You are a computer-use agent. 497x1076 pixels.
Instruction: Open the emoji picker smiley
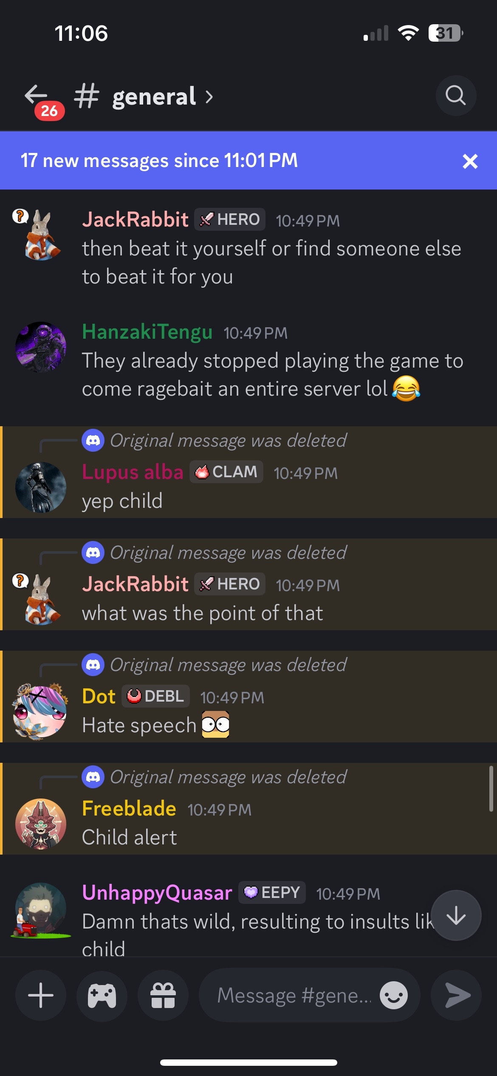coord(393,995)
